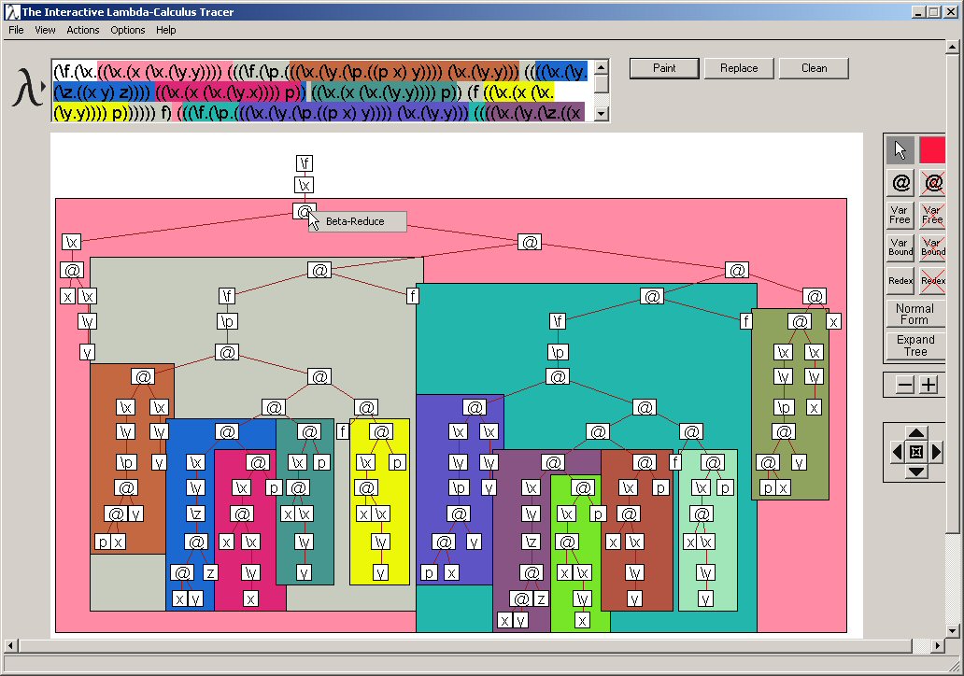Toggle the crossed-out Var Free tool

[932, 216]
